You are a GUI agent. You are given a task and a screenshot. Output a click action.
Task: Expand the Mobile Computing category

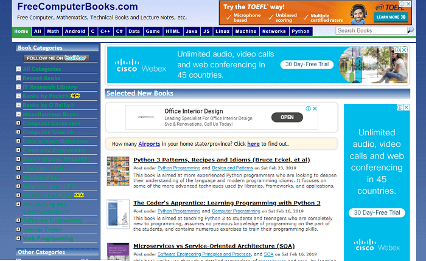click(18, 195)
